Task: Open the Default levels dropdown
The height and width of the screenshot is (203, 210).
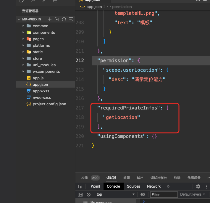Action: (x=193, y=194)
